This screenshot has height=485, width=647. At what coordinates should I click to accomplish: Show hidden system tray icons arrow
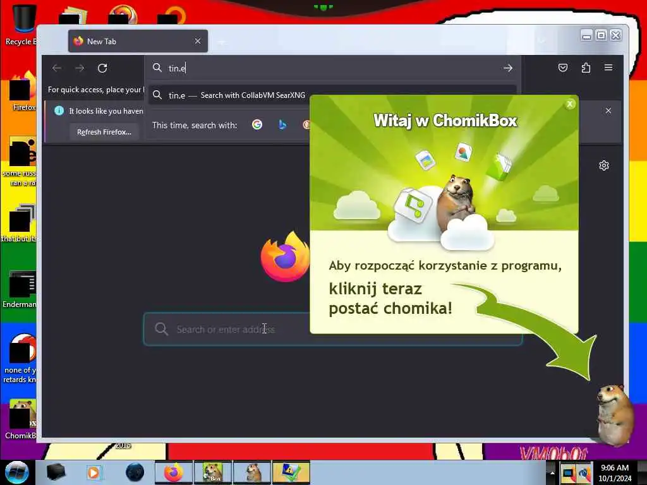click(552, 473)
